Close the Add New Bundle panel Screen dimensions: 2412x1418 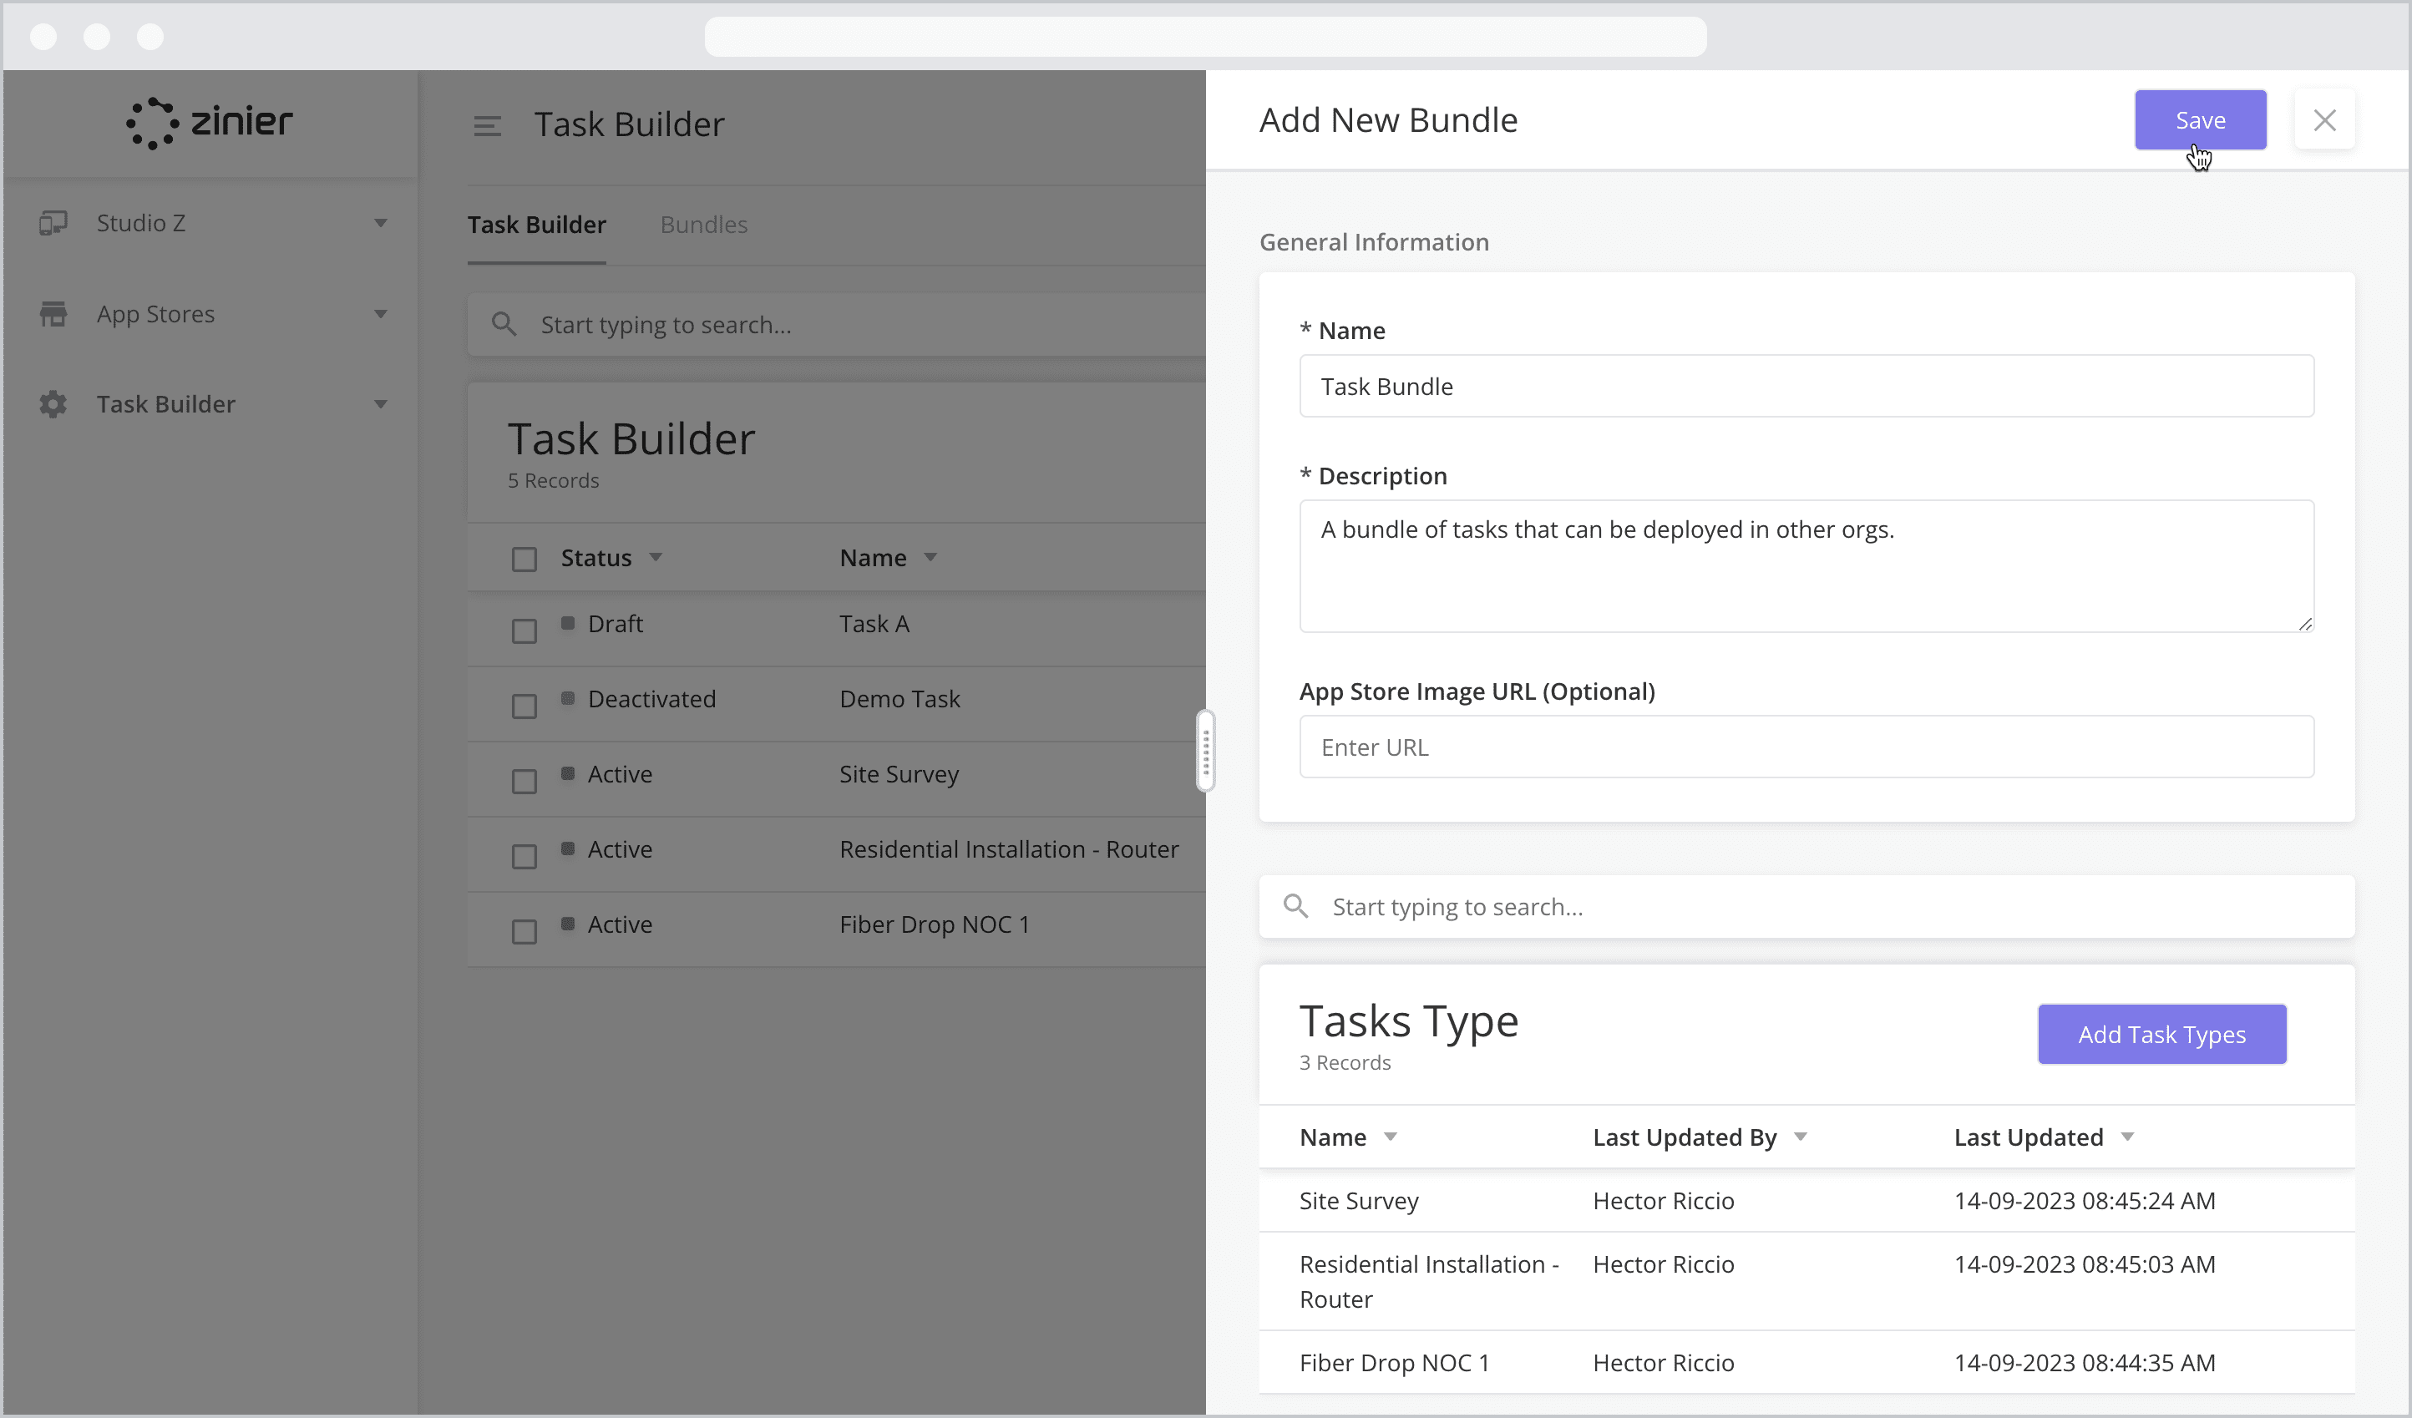click(x=2326, y=119)
